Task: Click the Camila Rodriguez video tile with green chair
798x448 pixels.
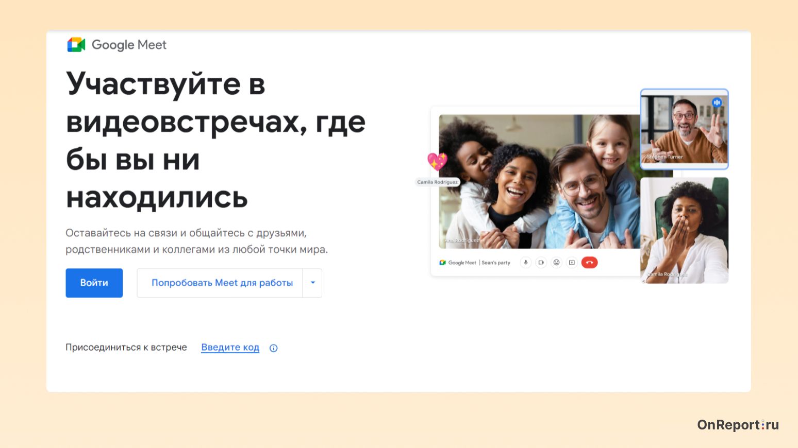Action: click(x=684, y=230)
